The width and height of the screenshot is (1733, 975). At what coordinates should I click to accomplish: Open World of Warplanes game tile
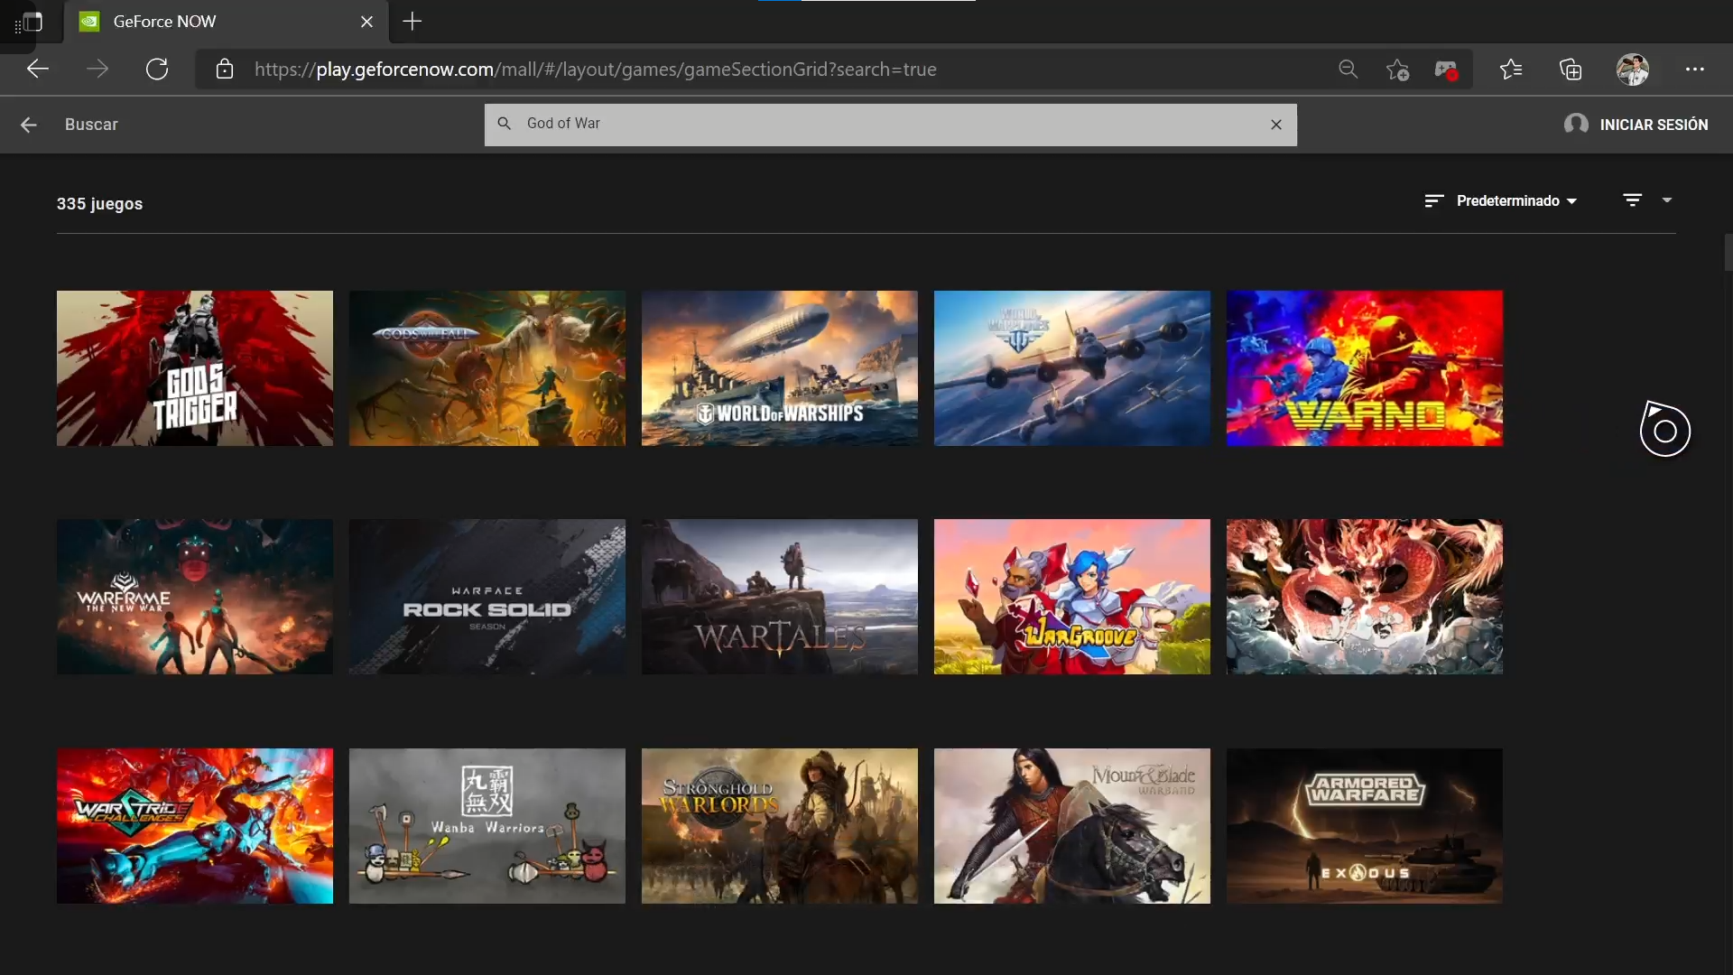[x=1072, y=368]
